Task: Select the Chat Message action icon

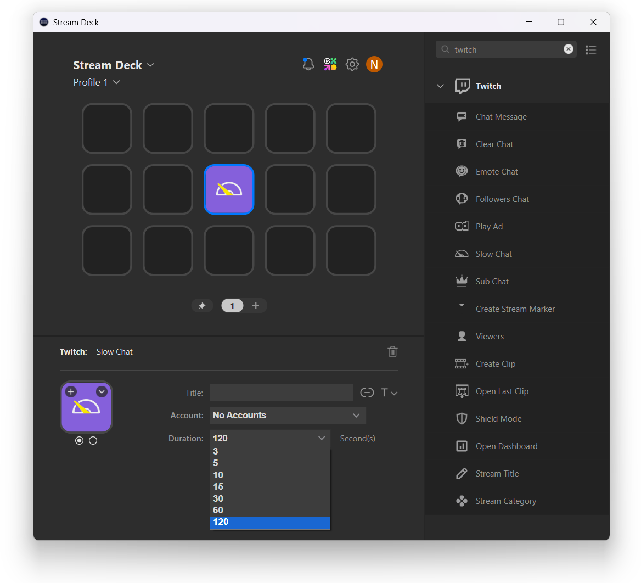Action: 462,116
